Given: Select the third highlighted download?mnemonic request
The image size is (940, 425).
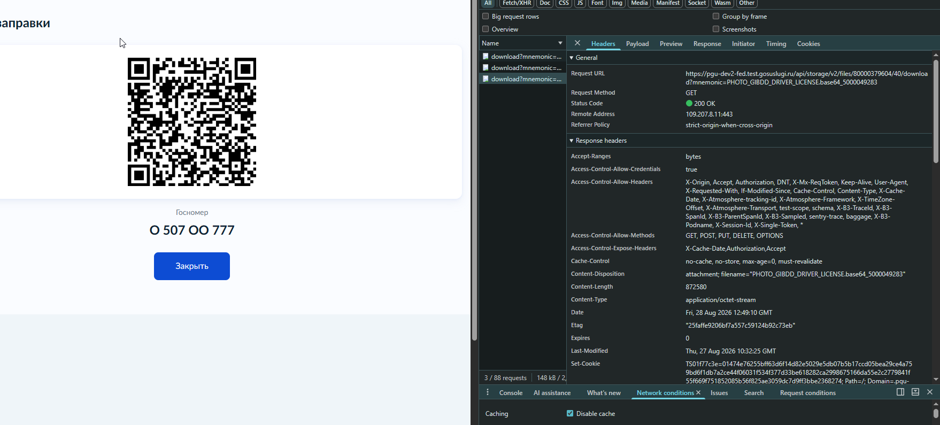Looking at the screenshot, I should pos(522,79).
